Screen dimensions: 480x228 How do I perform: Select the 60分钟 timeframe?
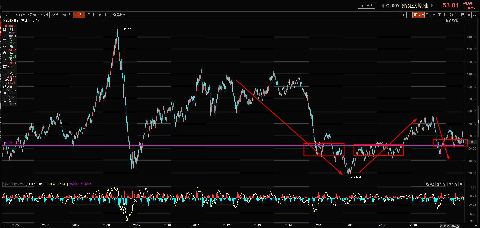point(67,15)
